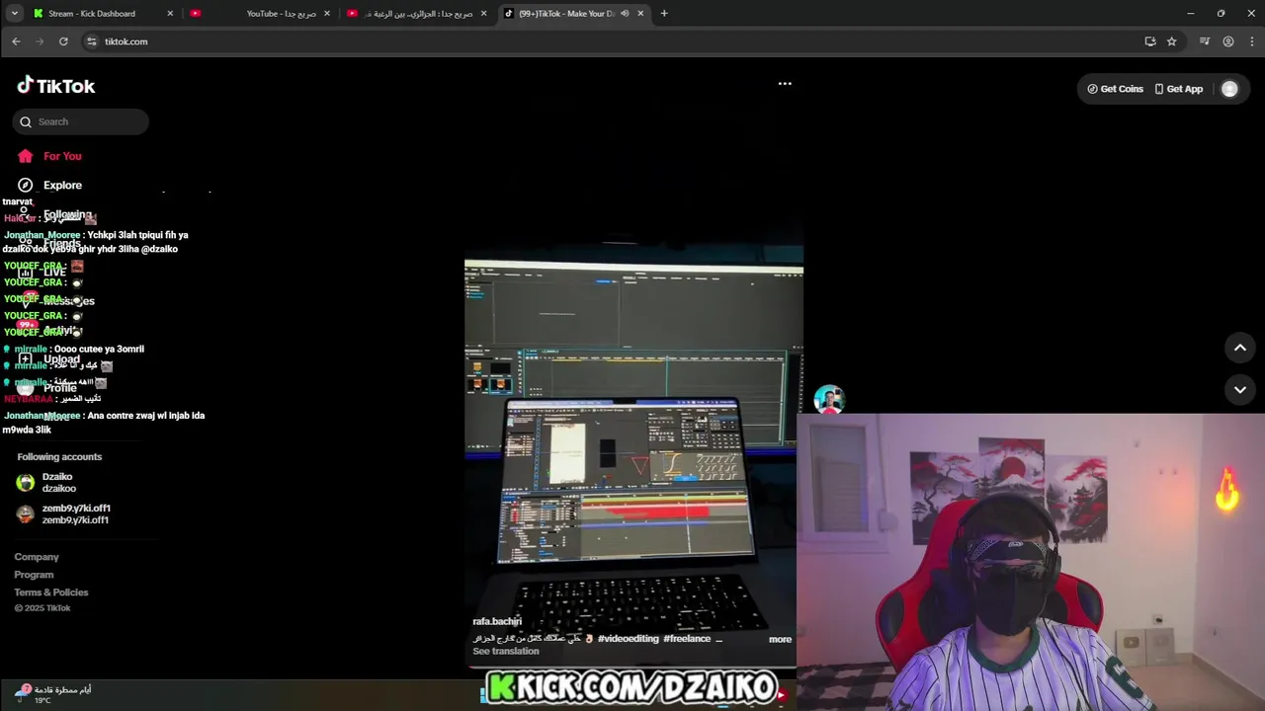
Task: Open the taskbar weather widget
Action: [54, 694]
